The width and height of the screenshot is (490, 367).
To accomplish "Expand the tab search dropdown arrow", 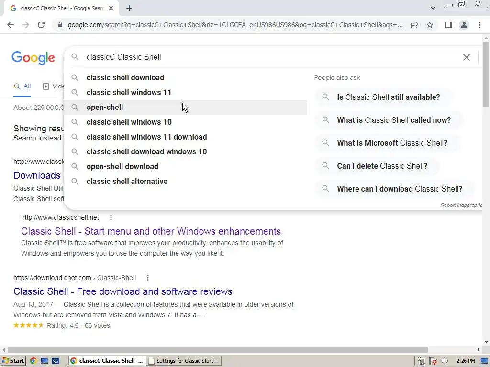I will pyautogui.click(x=433, y=9).
